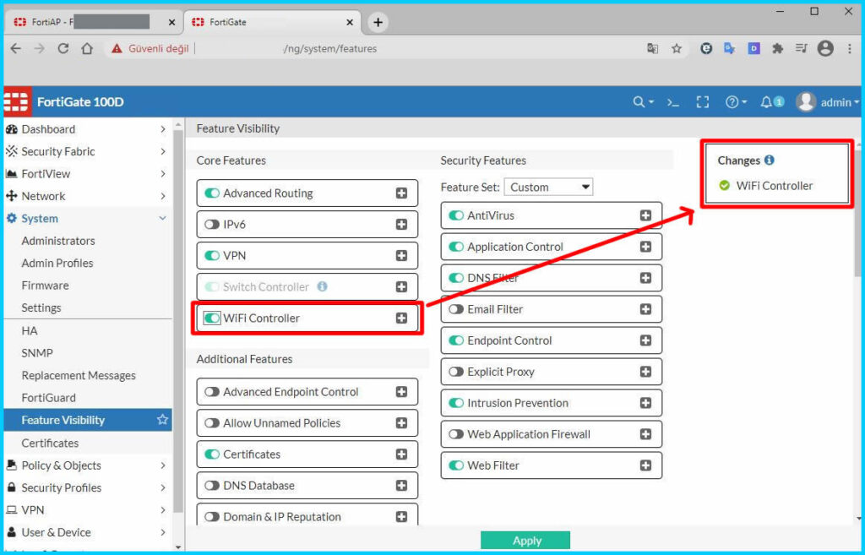This screenshot has width=865, height=555.
Task: Disable the Intrusion Prevention toggle
Action: coord(456,403)
